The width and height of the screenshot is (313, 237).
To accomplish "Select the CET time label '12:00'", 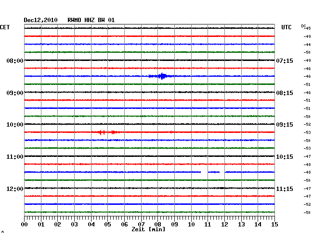I will click(15, 189).
